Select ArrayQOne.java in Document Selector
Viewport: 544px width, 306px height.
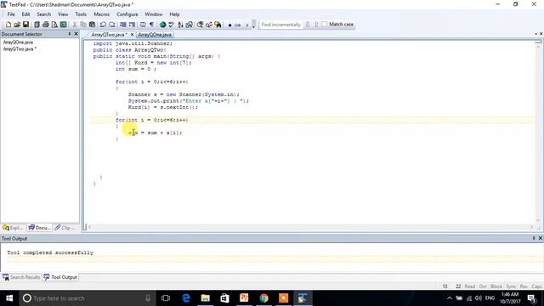pos(18,42)
